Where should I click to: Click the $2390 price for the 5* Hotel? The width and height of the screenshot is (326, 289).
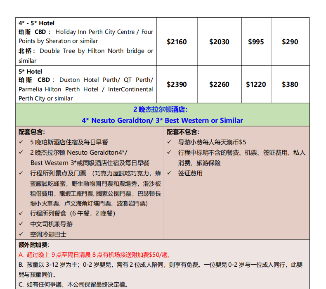177,84
